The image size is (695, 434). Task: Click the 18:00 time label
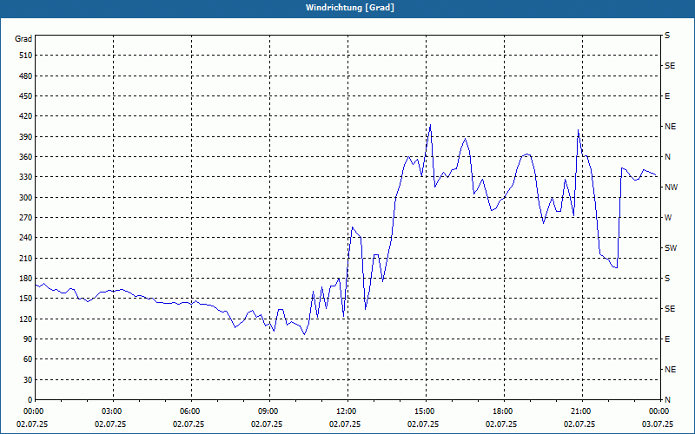pyautogui.click(x=501, y=411)
